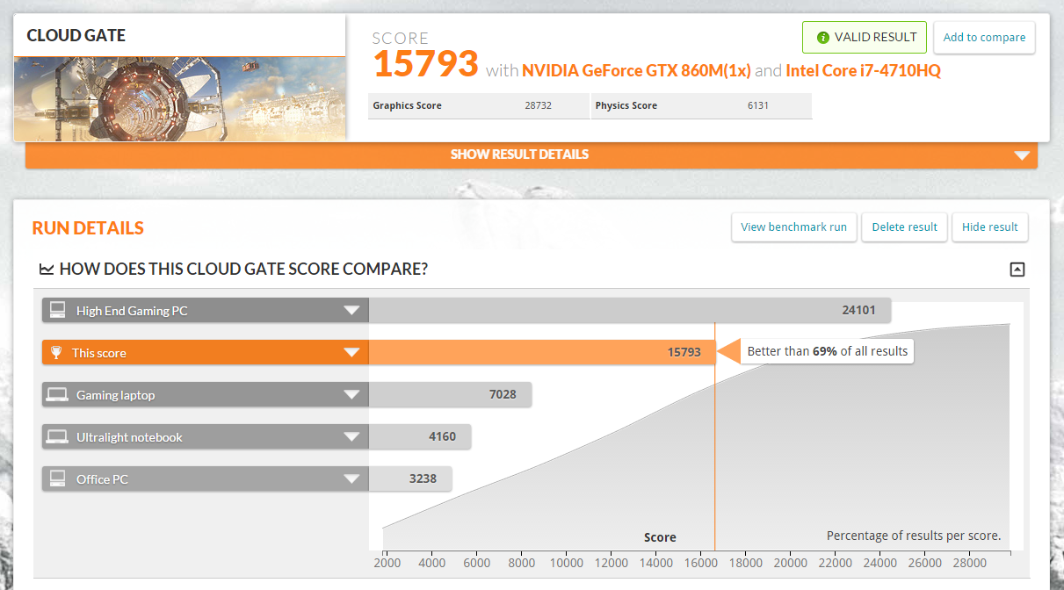The image size is (1064, 590).
Task: Click Gaming laptop bar value 7028
Action: [x=503, y=394]
